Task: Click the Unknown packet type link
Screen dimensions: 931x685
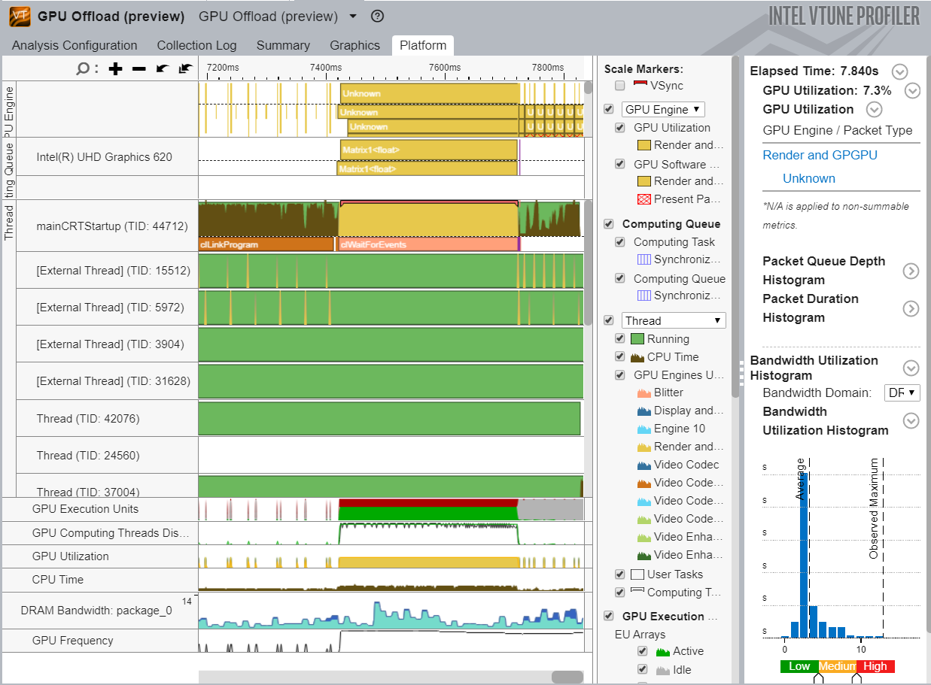Action: 808,178
